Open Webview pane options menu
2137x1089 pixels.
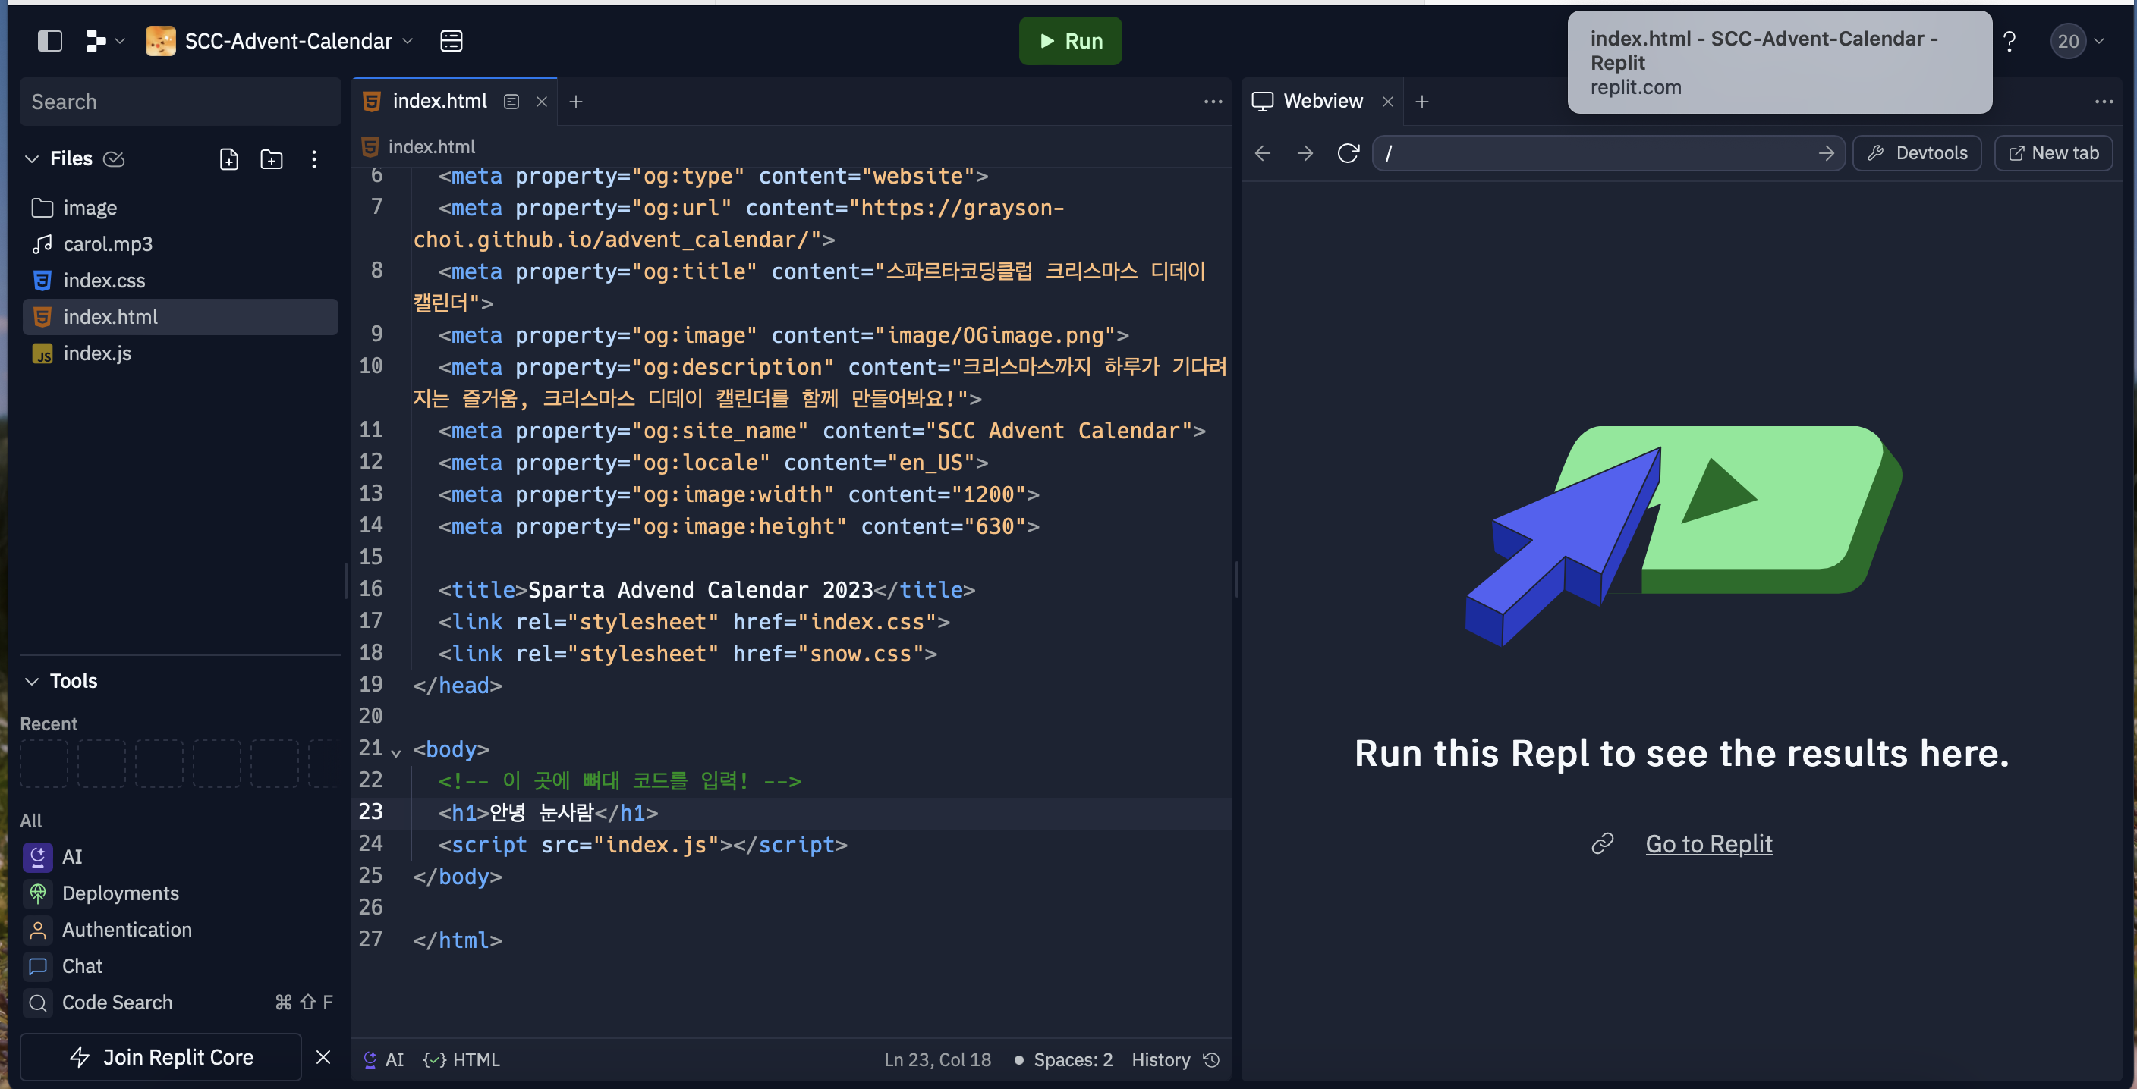[2104, 101]
